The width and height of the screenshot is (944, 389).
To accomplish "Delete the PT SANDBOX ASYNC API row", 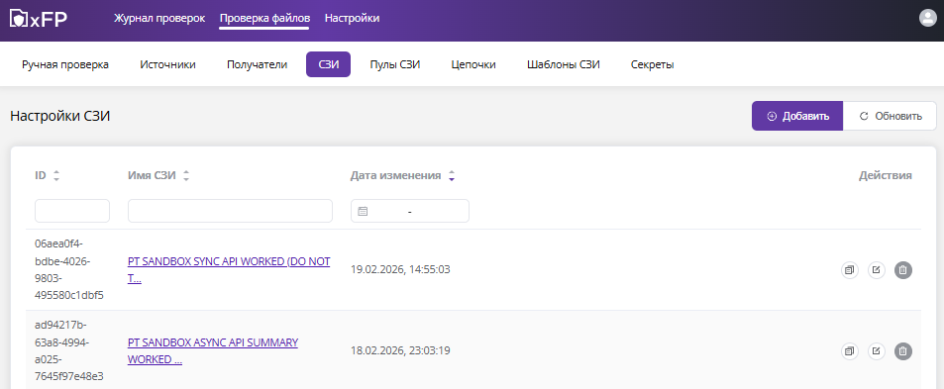I will (903, 351).
